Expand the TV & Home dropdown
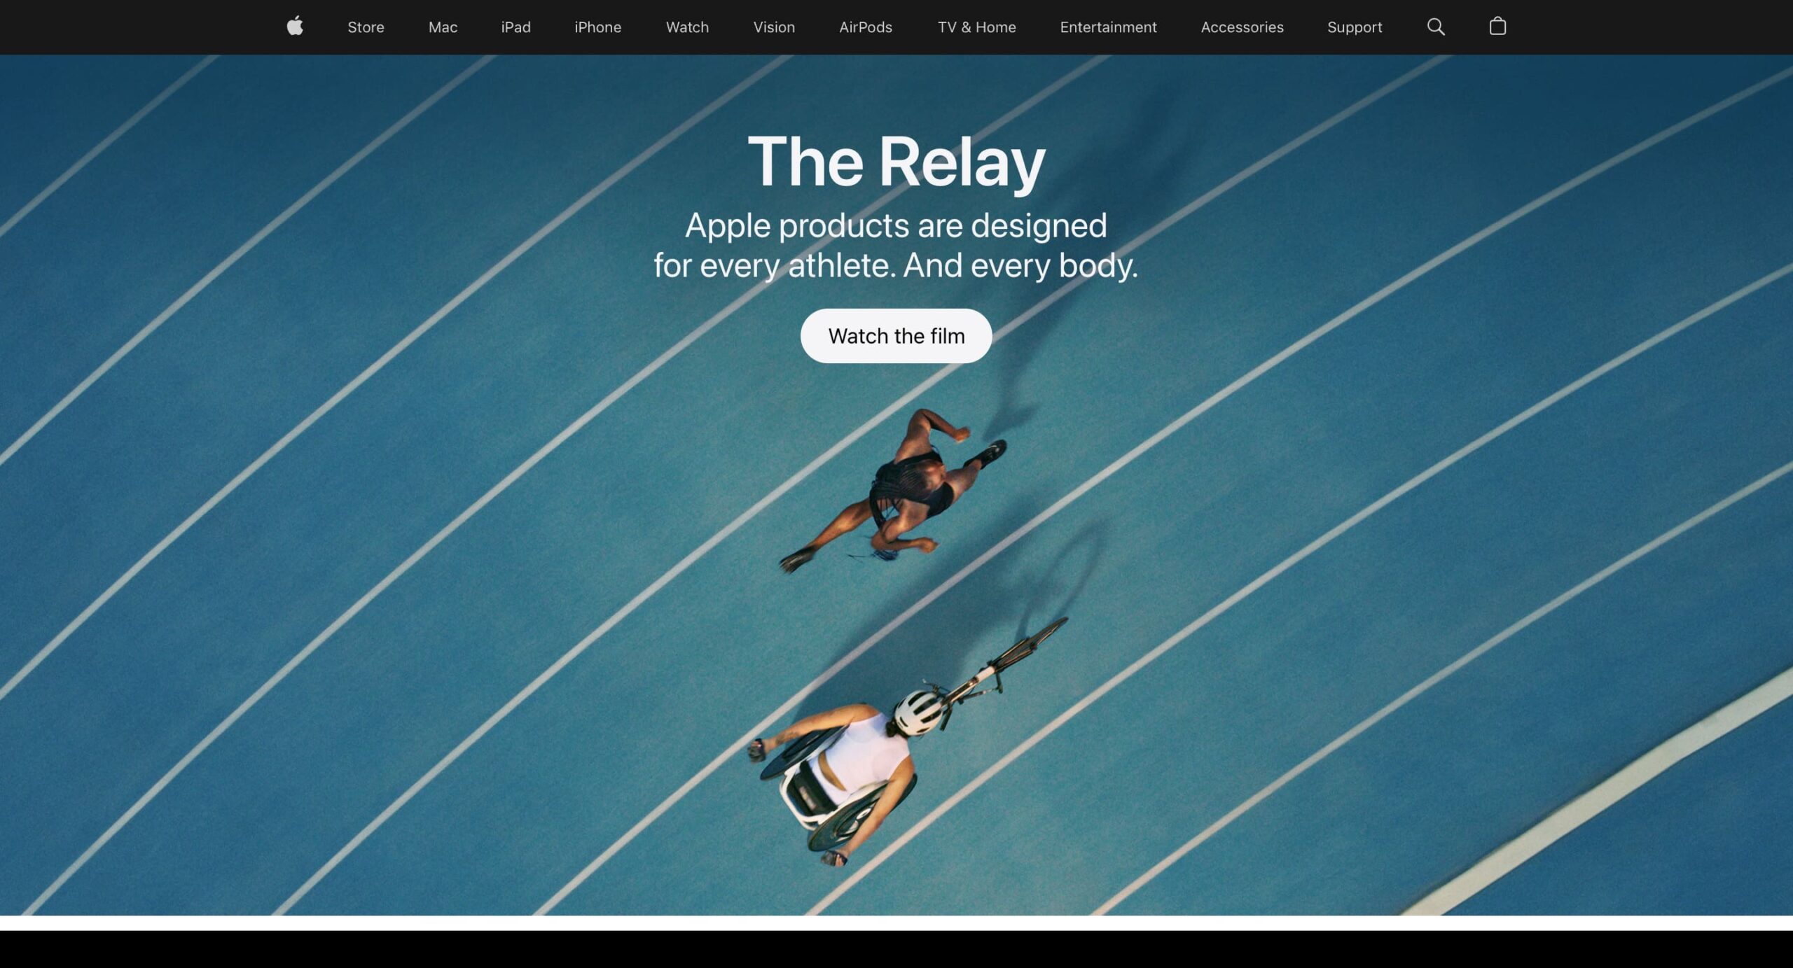The image size is (1793, 968). (976, 26)
